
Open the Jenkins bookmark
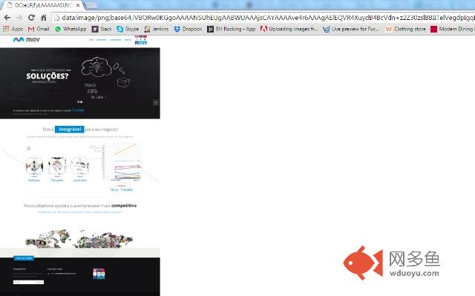click(x=156, y=29)
